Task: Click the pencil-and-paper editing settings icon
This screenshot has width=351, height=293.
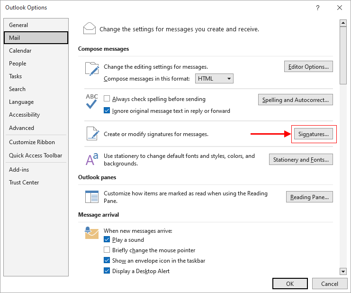Action: pos(91,68)
